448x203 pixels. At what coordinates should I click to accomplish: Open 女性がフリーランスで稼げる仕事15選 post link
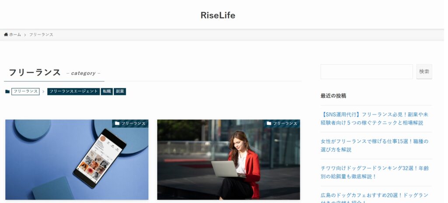[374, 146]
